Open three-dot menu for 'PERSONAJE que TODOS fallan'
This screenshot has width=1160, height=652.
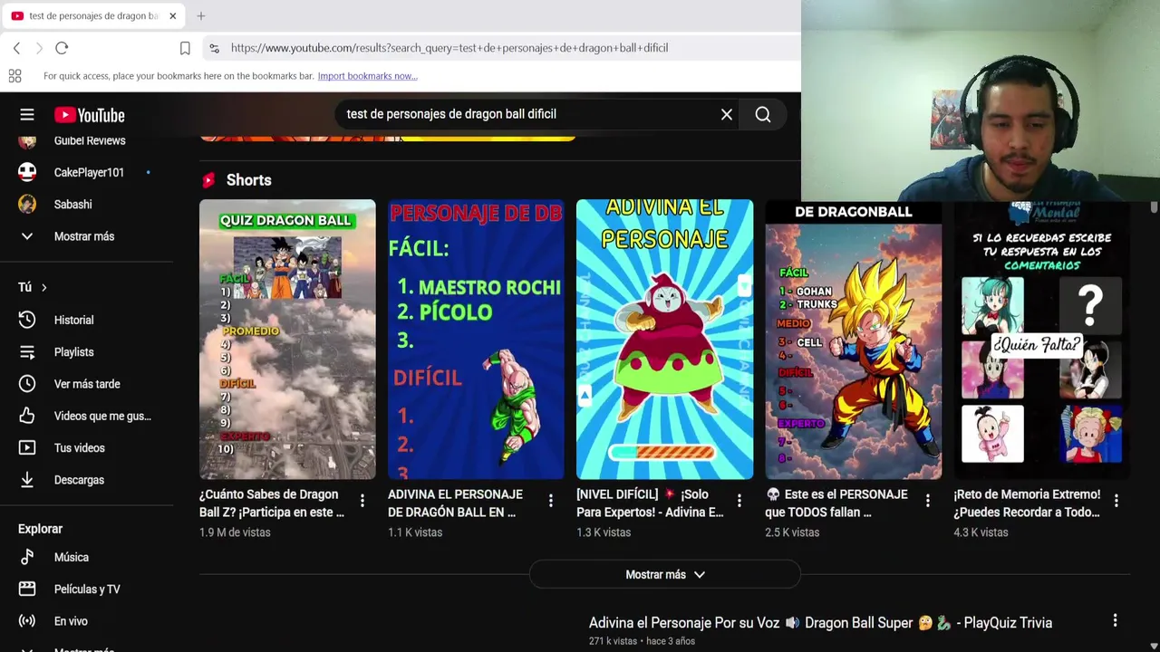928,501
